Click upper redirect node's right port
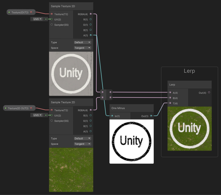 (110, 92)
